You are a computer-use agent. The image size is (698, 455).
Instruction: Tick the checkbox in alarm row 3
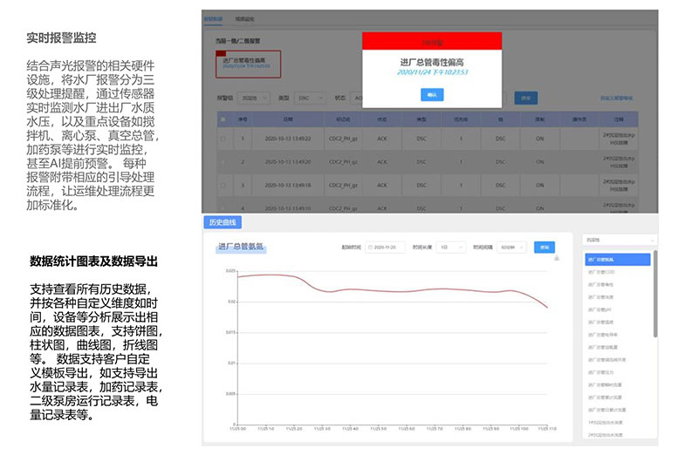pyautogui.click(x=222, y=185)
